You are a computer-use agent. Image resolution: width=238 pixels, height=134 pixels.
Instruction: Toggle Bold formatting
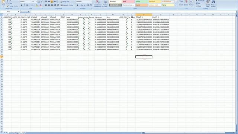pos(21,5)
